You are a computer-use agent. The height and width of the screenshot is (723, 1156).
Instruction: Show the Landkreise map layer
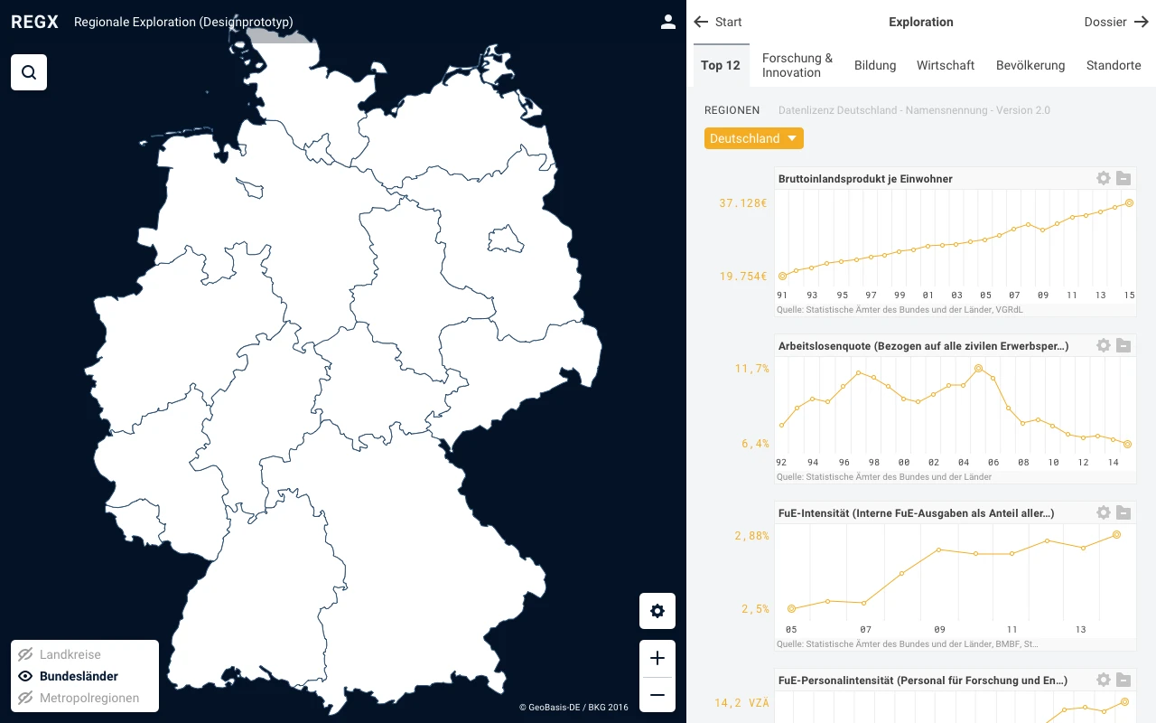pos(70,654)
